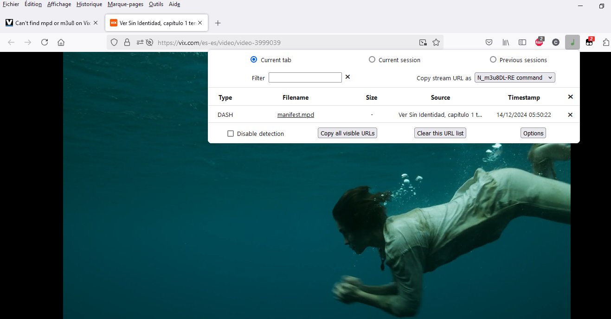Viewport: 611px width, 319px height.
Task: Click the Source column header
Action: 440,97
